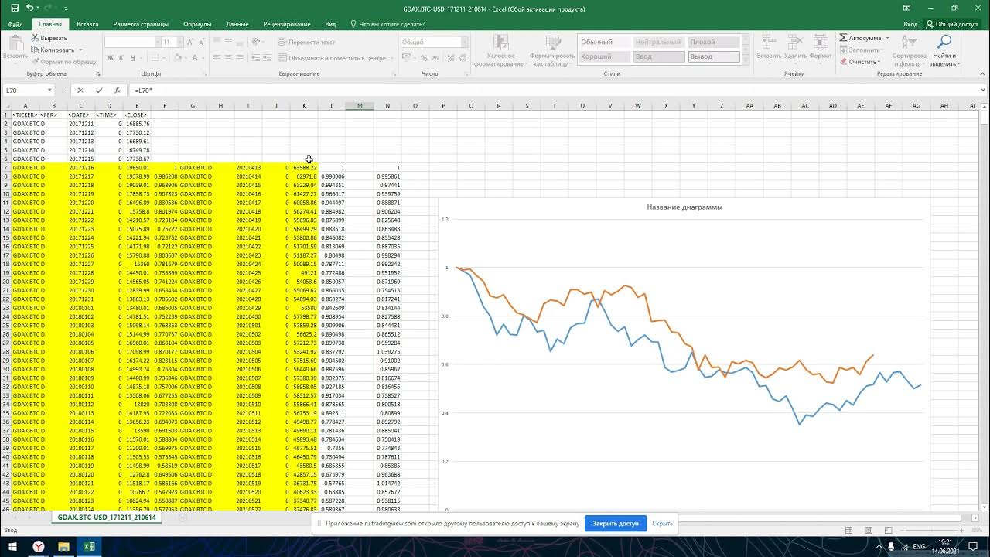Viewport: 990px width, 557px height.
Task: Click the Cancel (X) formula button
Action: point(80,91)
